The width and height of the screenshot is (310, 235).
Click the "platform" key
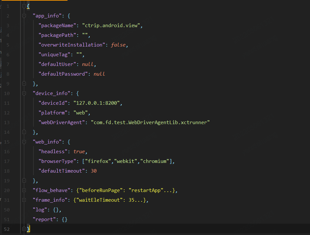click(53, 113)
